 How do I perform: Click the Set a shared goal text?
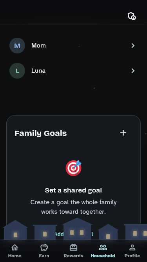[x=74, y=191]
